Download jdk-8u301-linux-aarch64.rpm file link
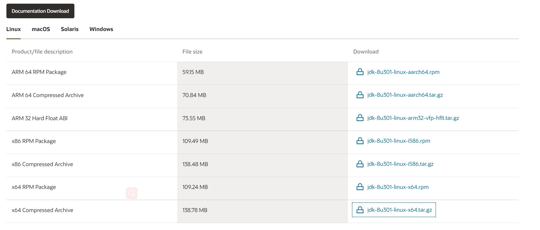The image size is (540, 230). tap(403, 72)
